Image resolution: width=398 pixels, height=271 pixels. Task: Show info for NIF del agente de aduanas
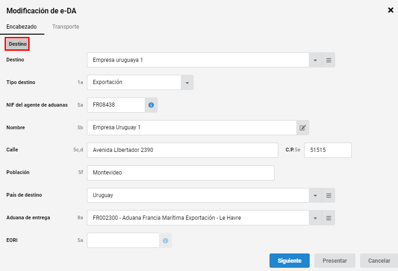click(x=151, y=105)
